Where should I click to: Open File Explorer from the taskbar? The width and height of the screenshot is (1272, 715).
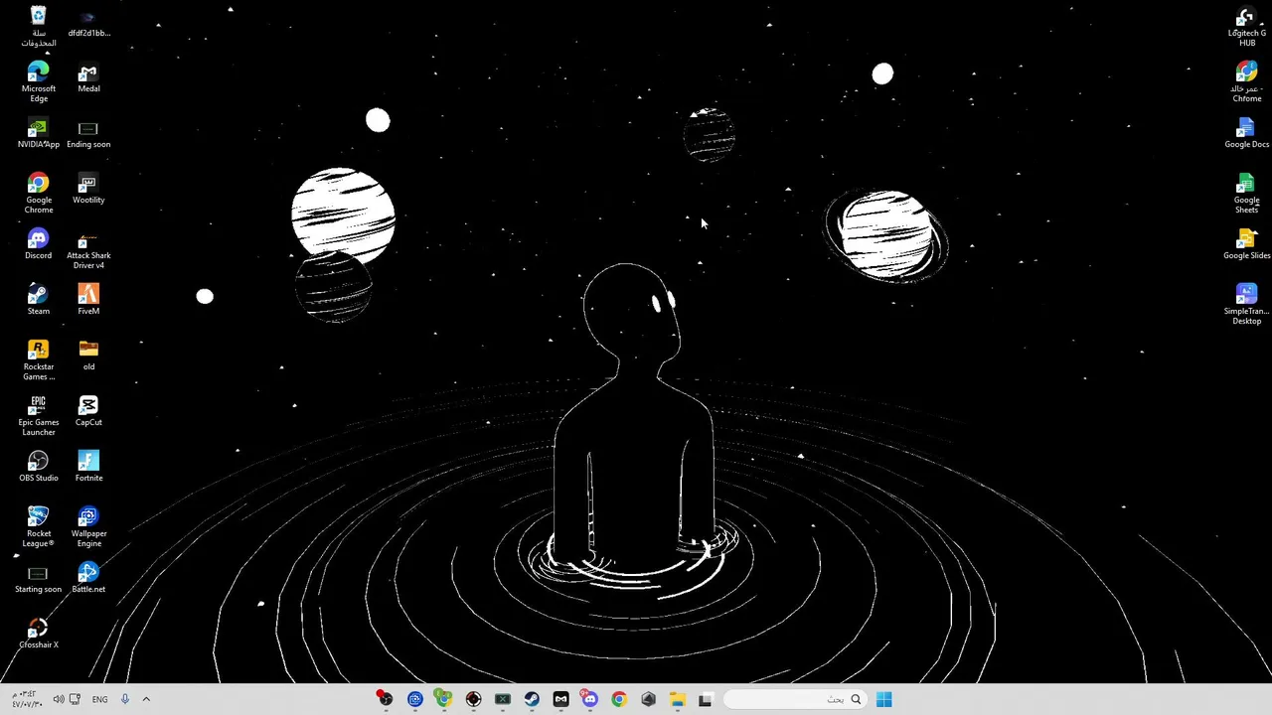coord(678,699)
